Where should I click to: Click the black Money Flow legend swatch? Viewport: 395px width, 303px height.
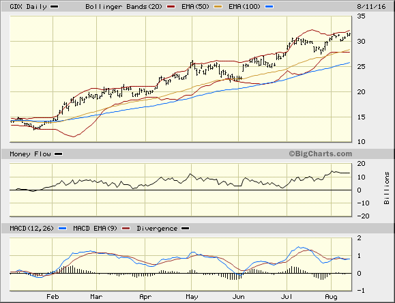pos(59,154)
